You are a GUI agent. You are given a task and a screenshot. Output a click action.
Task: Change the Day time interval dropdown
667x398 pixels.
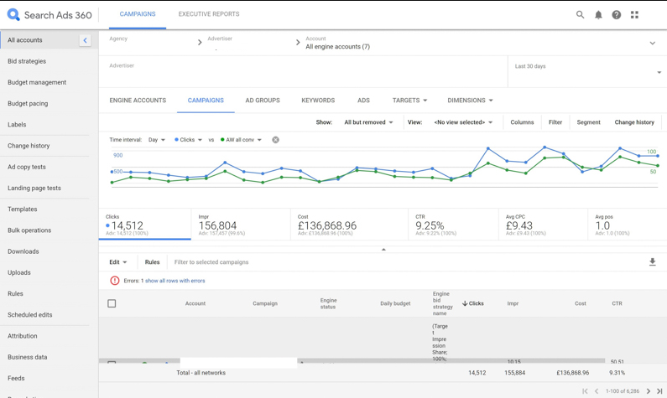[x=157, y=140]
